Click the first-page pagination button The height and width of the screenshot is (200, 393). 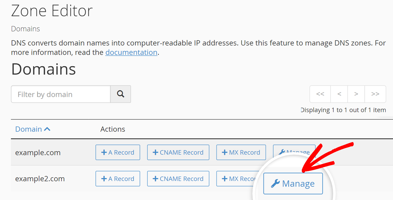(x=320, y=94)
